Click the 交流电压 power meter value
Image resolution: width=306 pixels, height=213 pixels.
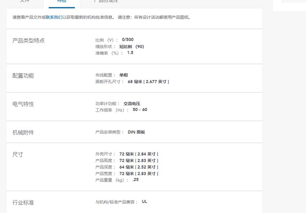pyautogui.click(x=132, y=103)
